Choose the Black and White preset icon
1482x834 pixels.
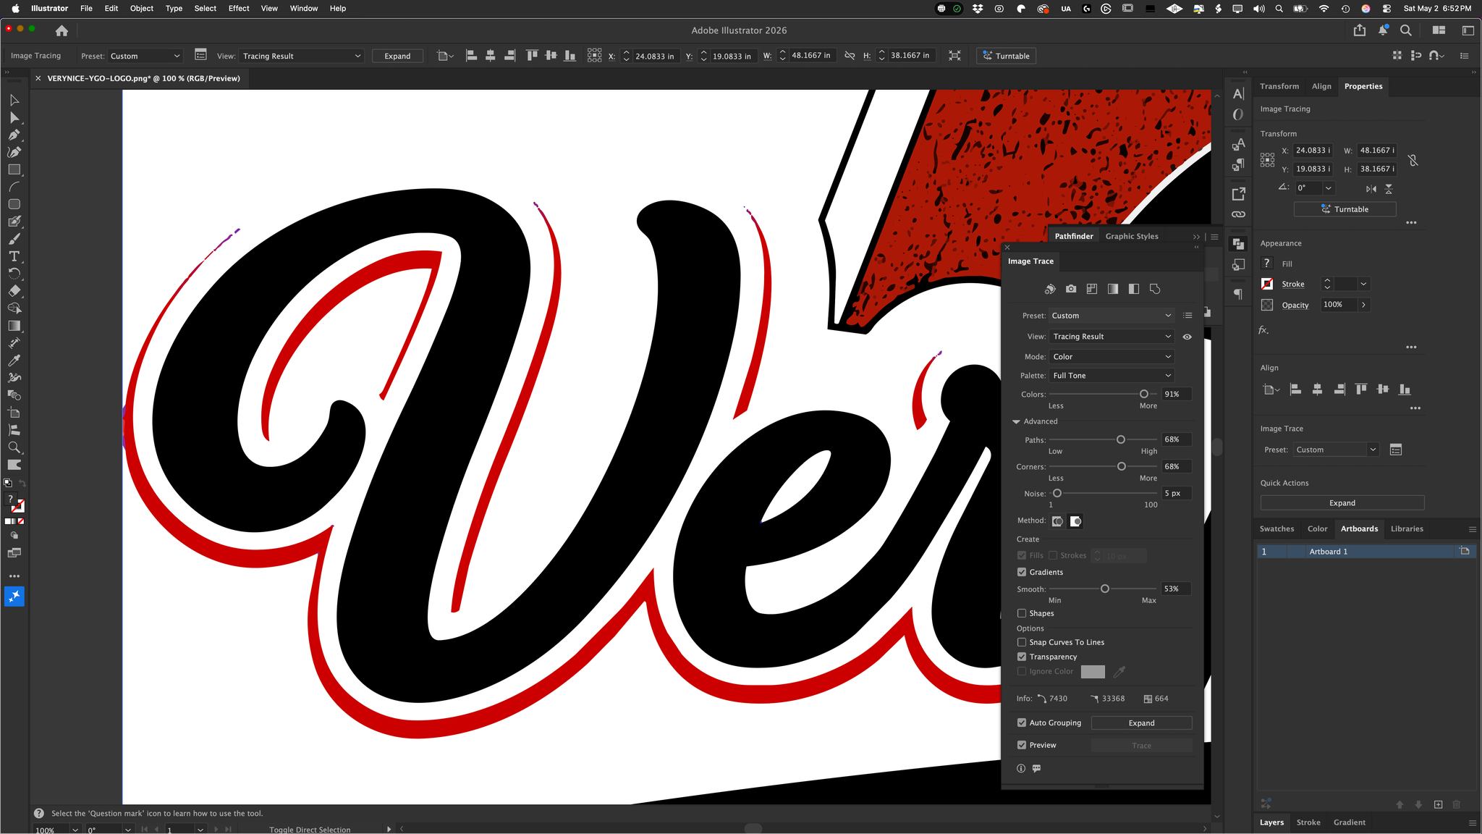click(1134, 289)
